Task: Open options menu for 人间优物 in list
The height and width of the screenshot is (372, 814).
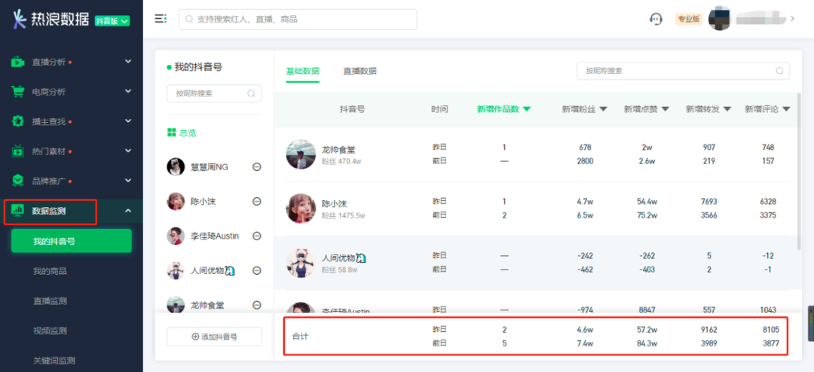Action: 256,270
